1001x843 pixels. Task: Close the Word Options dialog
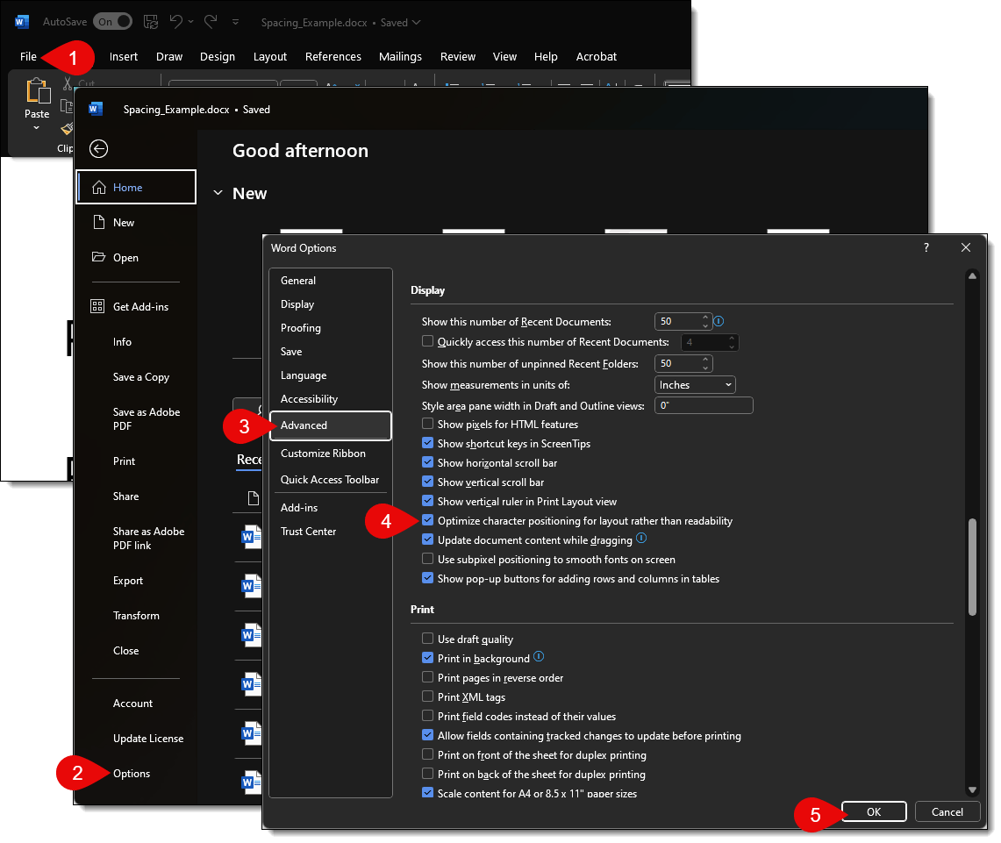point(966,247)
